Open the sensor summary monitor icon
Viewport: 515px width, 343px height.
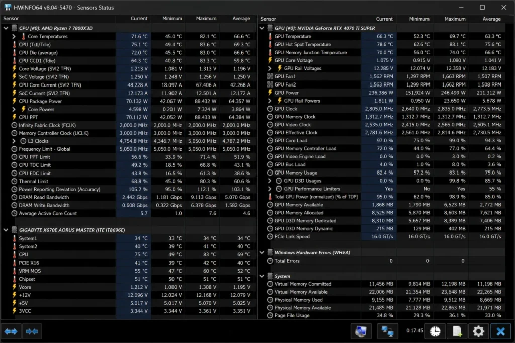(361, 331)
